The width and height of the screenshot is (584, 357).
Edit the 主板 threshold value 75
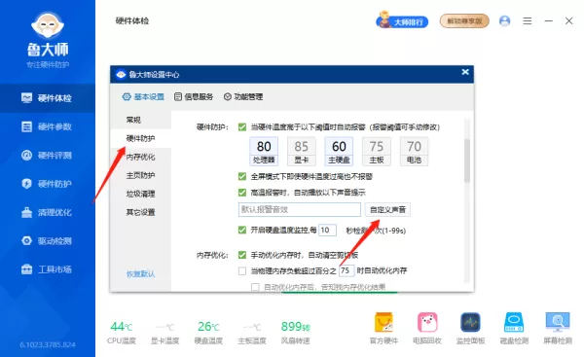pos(376,147)
